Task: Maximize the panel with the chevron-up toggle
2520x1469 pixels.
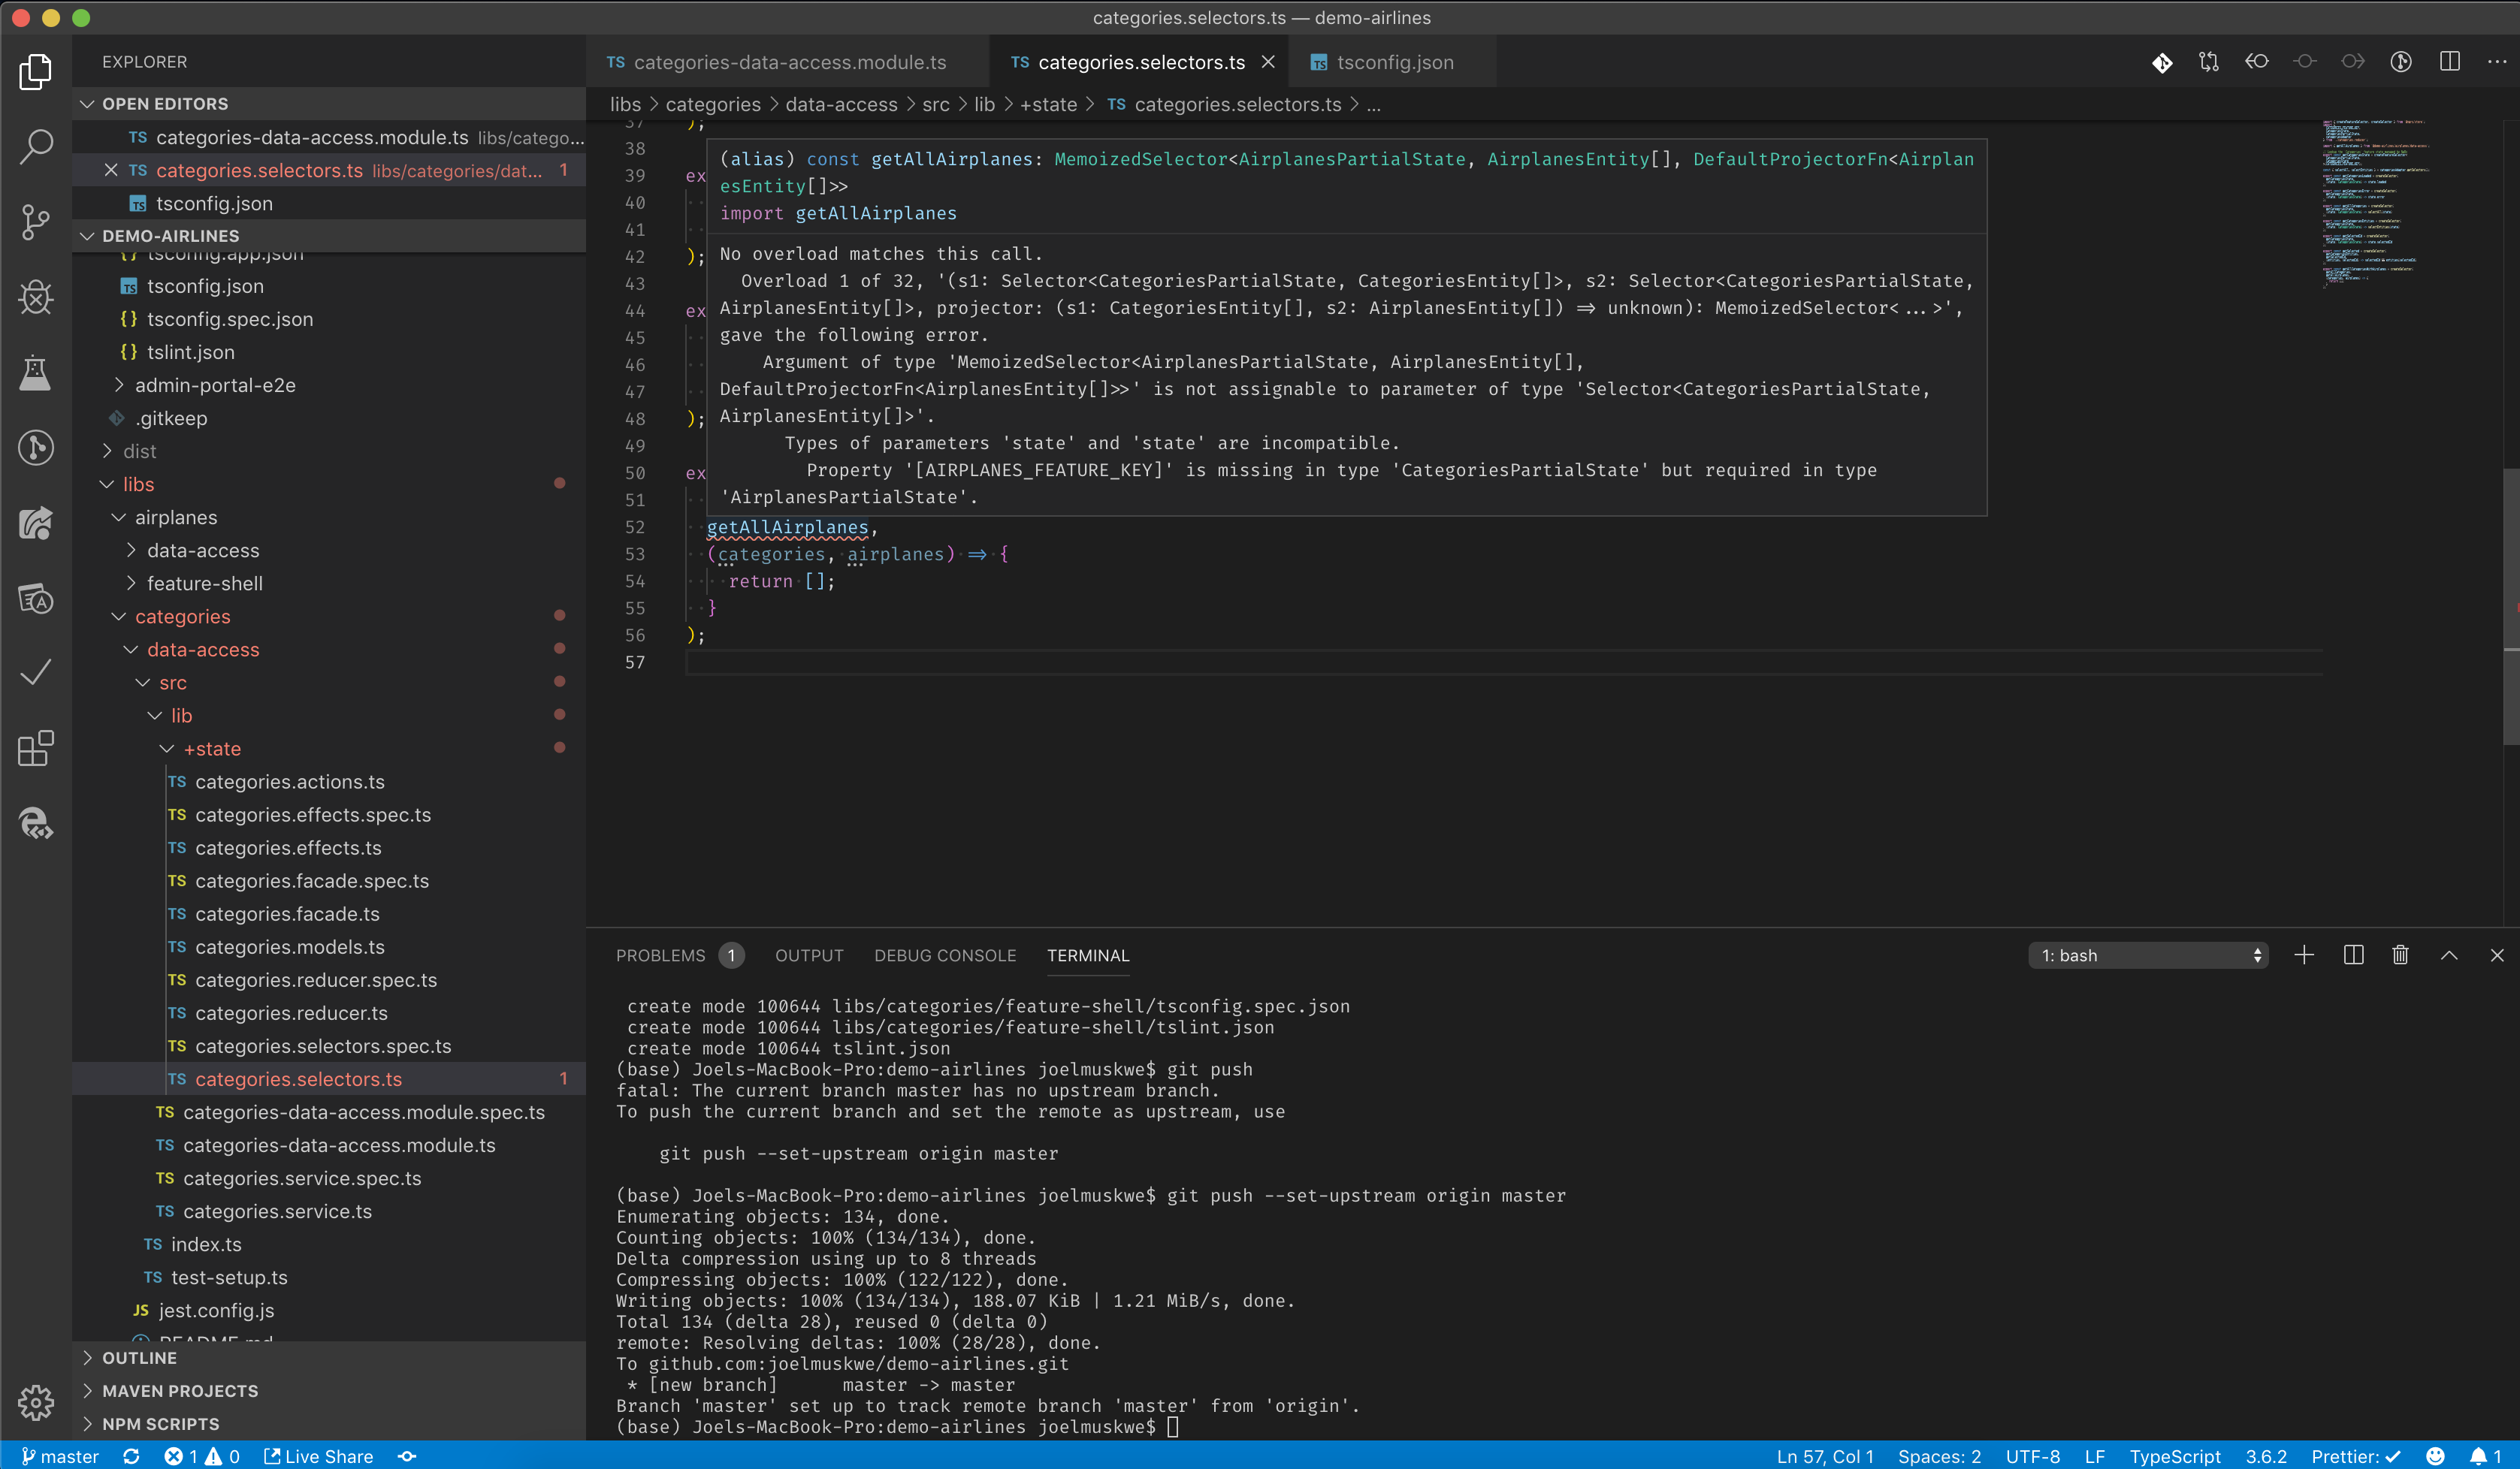Action: [2449, 955]
